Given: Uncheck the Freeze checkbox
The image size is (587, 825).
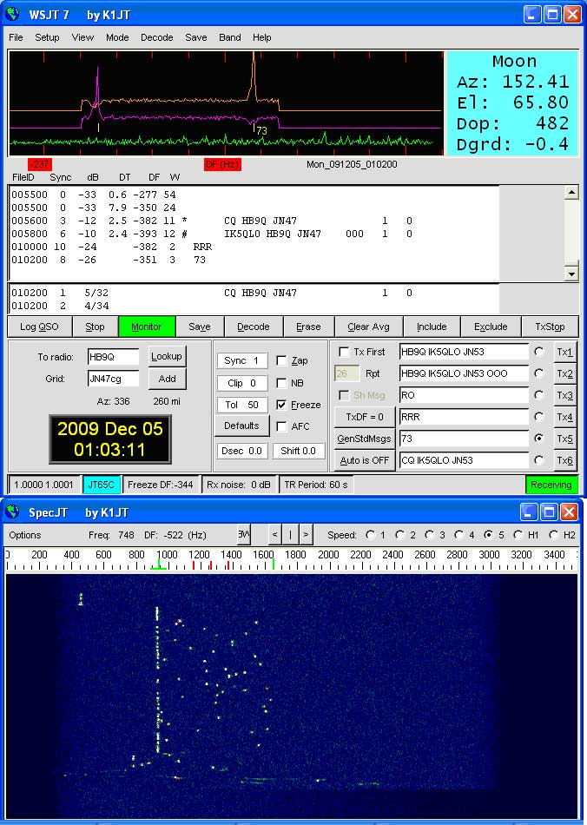Looking at the screenshot, I should (282, 405).
